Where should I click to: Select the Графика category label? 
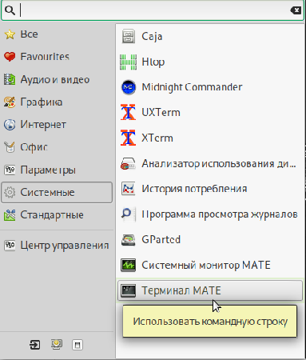(42, 102)
